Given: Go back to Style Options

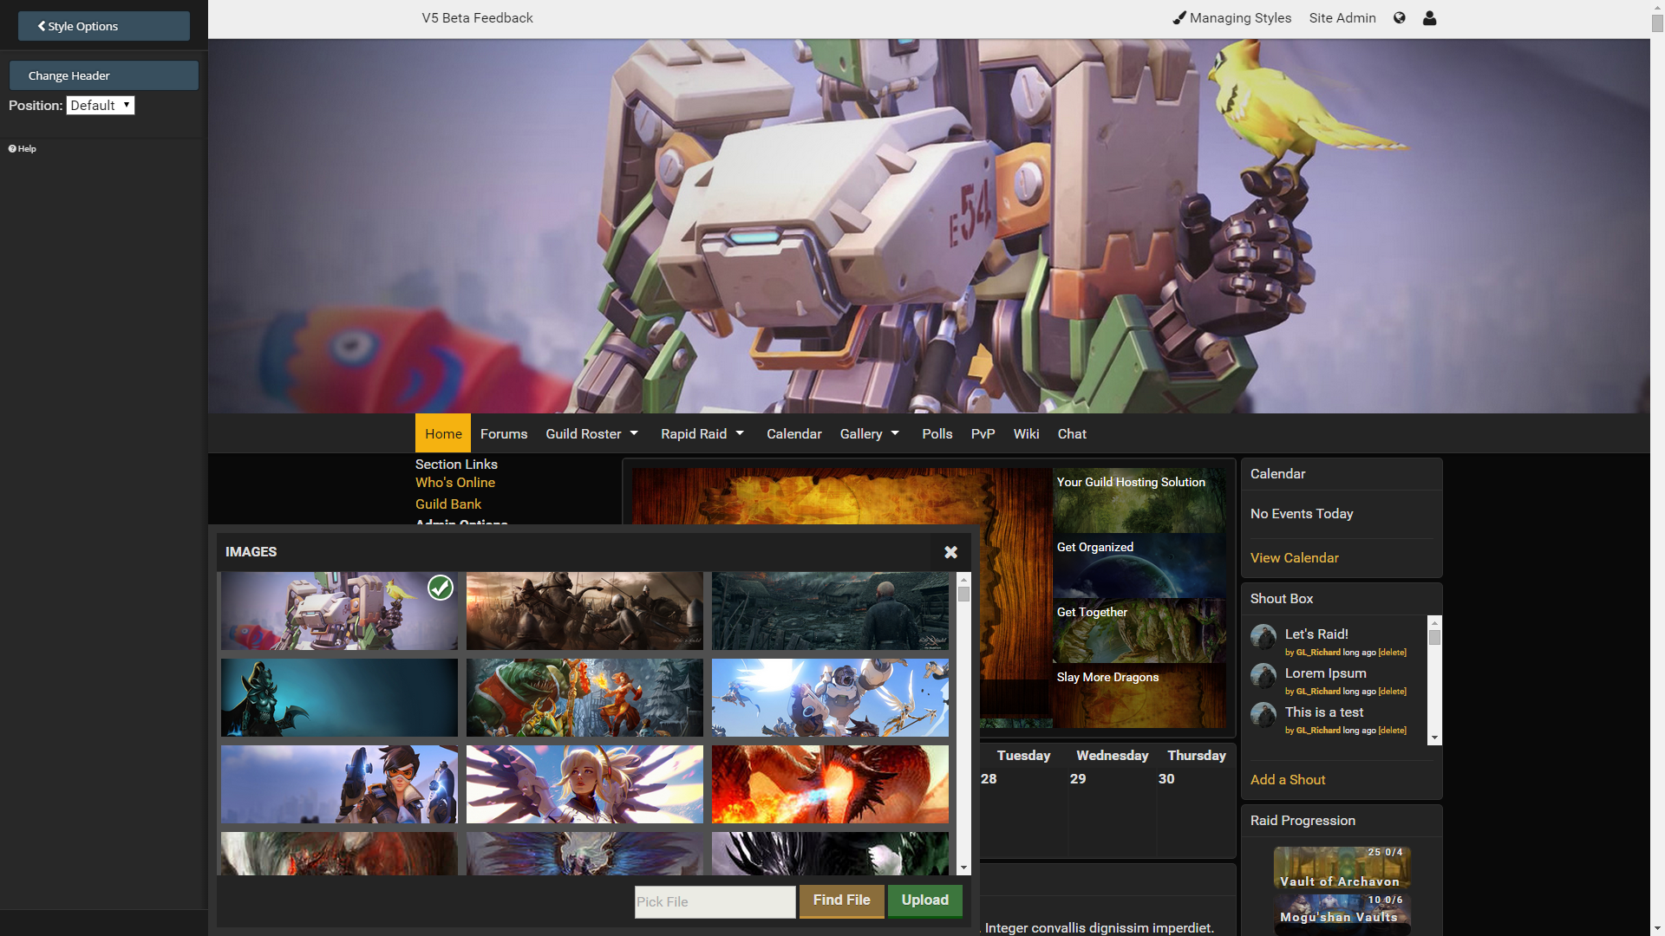Looking at the screenshot, I should coord(104,26).
